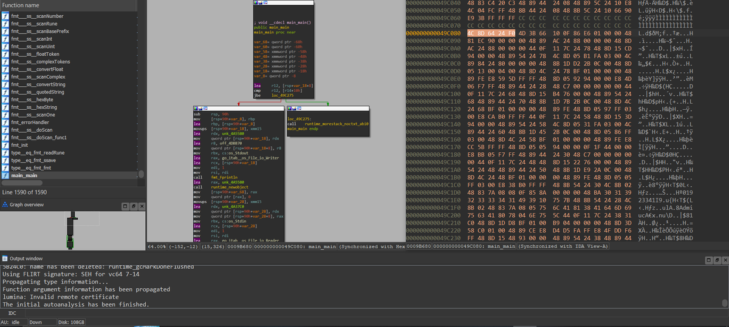Close the Output window panel
This screenshot has height=327, width=729.
click(724, 259)
